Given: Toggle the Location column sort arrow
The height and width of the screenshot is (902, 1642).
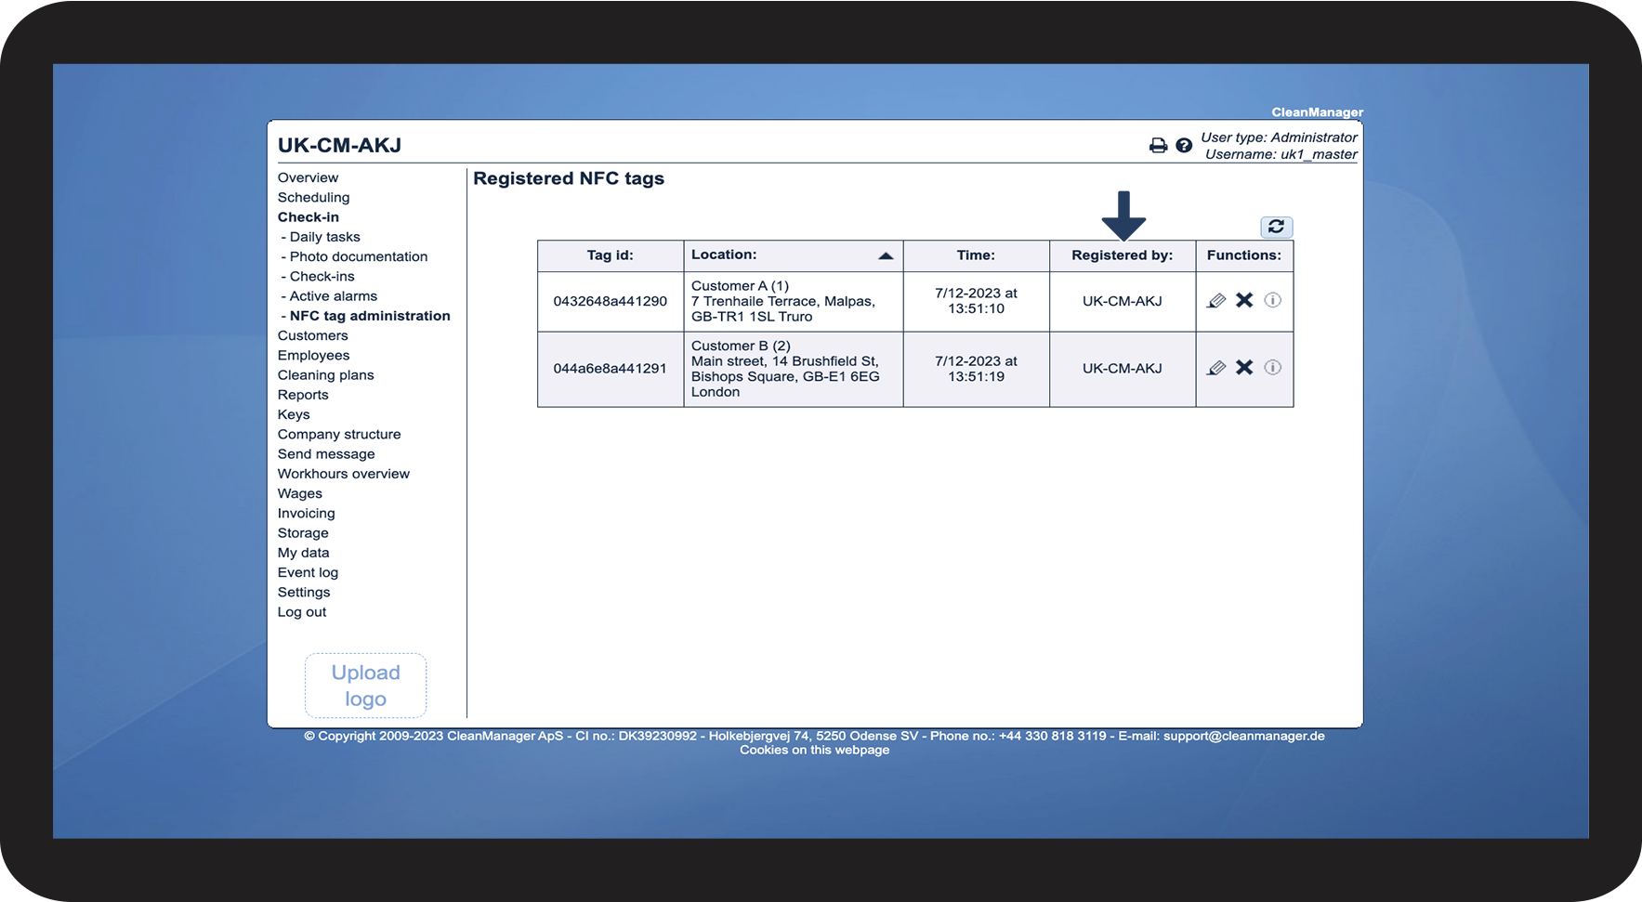Looking at the screenshot, I should tap(886, 255).
